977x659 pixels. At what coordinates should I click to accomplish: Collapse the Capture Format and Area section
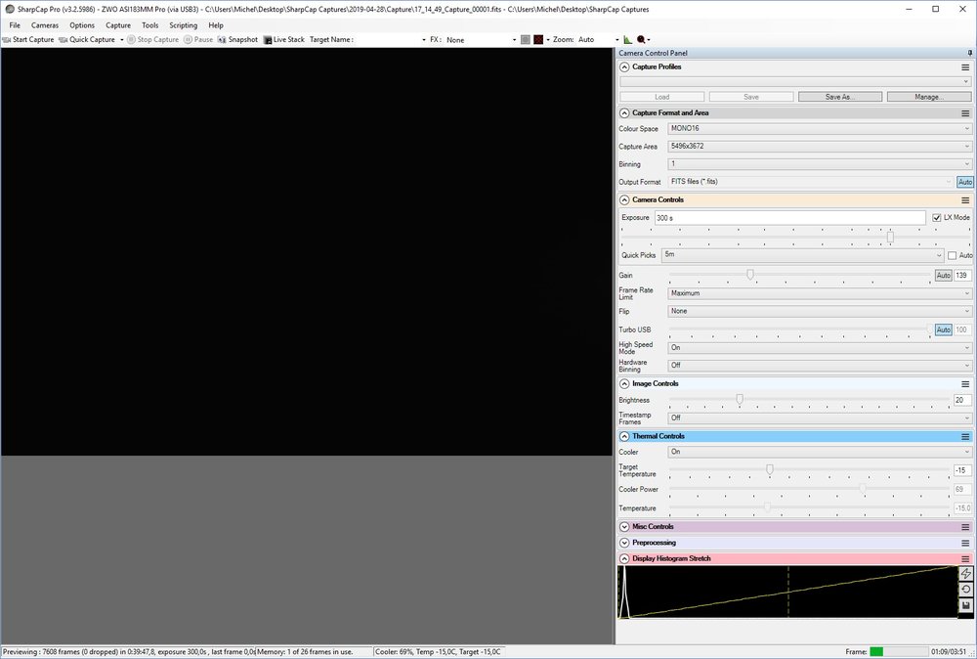(624, 112)
